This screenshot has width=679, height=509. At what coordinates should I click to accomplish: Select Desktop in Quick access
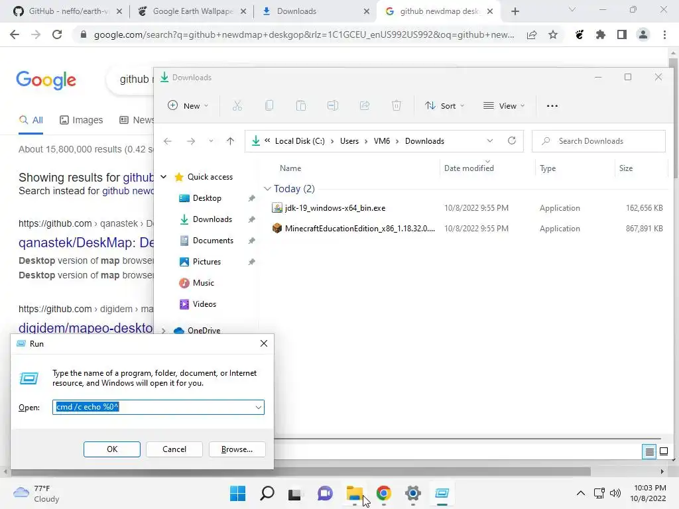pyautogui.click(x=207, y=198)
